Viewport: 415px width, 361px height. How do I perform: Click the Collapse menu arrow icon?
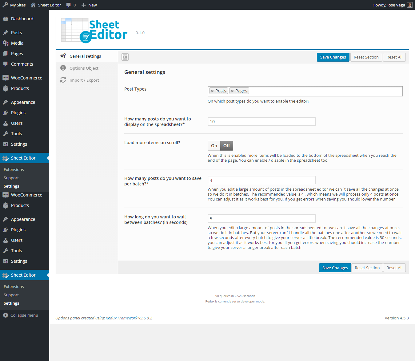(x=6, y=315)
